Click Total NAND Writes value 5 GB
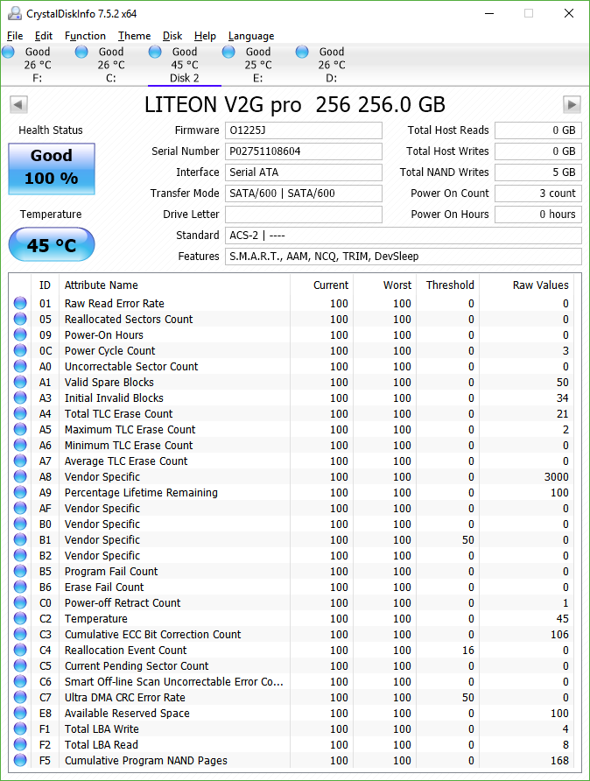This screenshot has width=590, height=781. 538,172
